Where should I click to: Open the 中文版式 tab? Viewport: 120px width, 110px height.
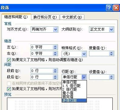tap(72, 17)
